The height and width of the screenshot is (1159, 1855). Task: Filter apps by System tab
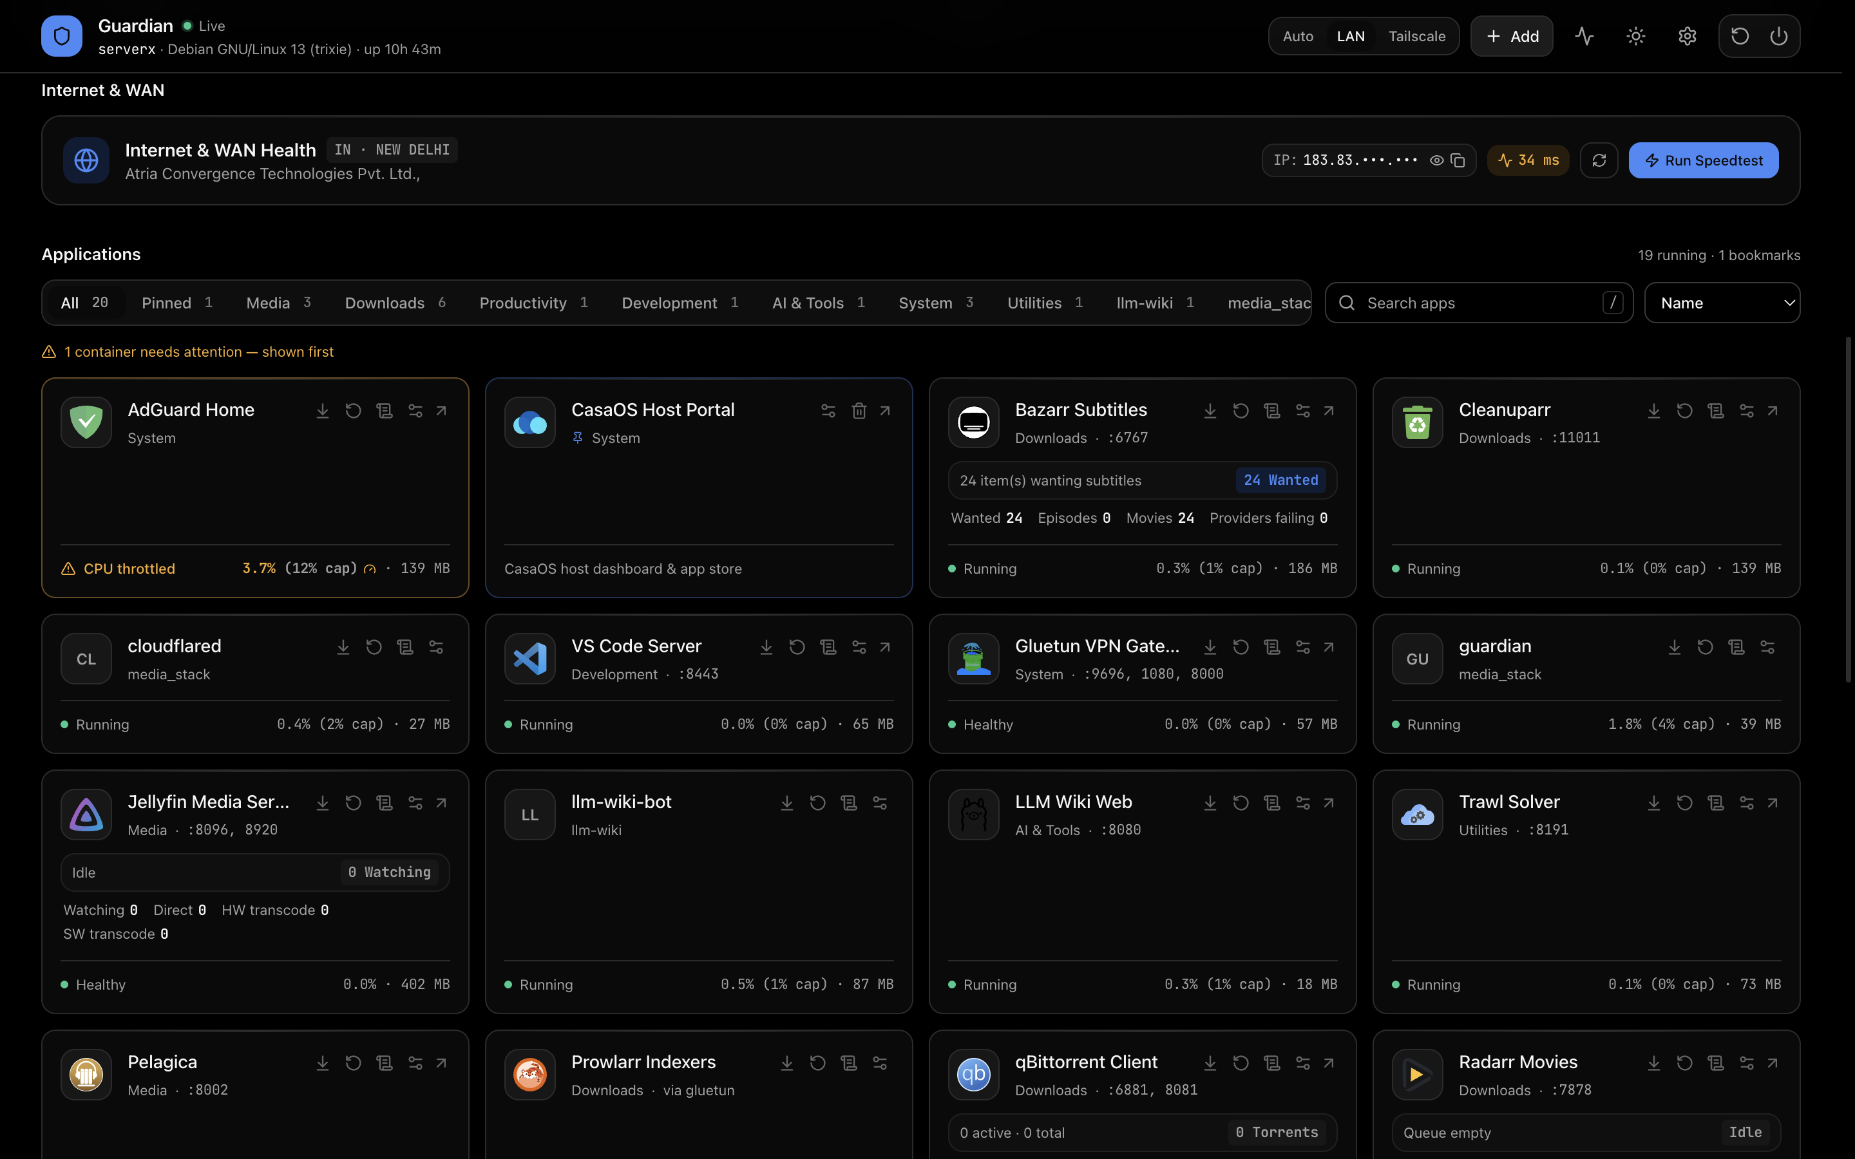[x=936, y=303]
